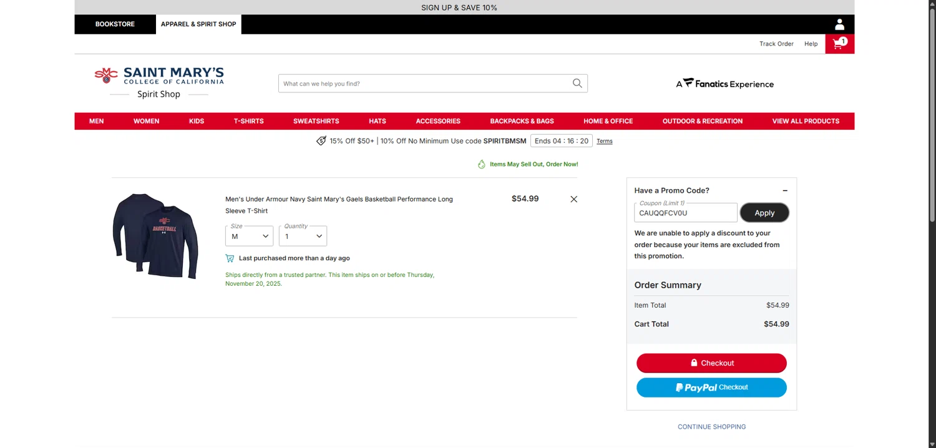Open the Backpacks & Bags menu
Image resolution: width=936 pixels, height=448 pixels.
coord(522,121)
